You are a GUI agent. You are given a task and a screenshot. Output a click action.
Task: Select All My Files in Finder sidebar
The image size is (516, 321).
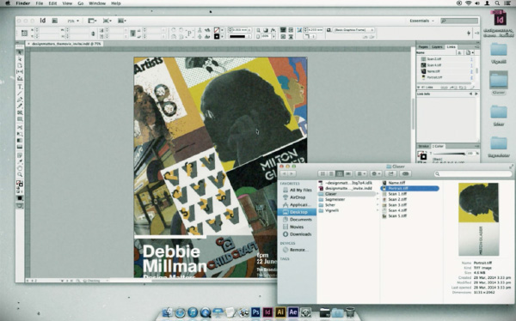click(298, 190)
